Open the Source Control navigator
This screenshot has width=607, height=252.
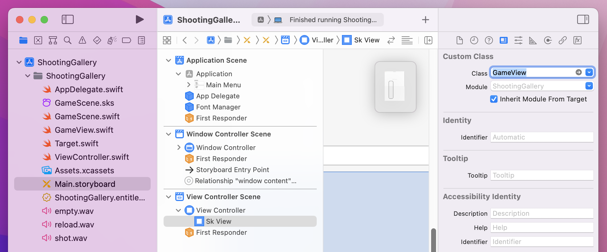coord(38,40)
